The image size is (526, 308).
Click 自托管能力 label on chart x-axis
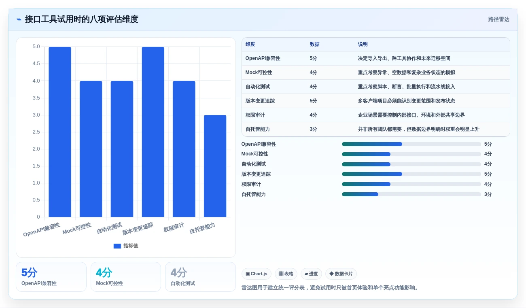(x=202, y=228)
